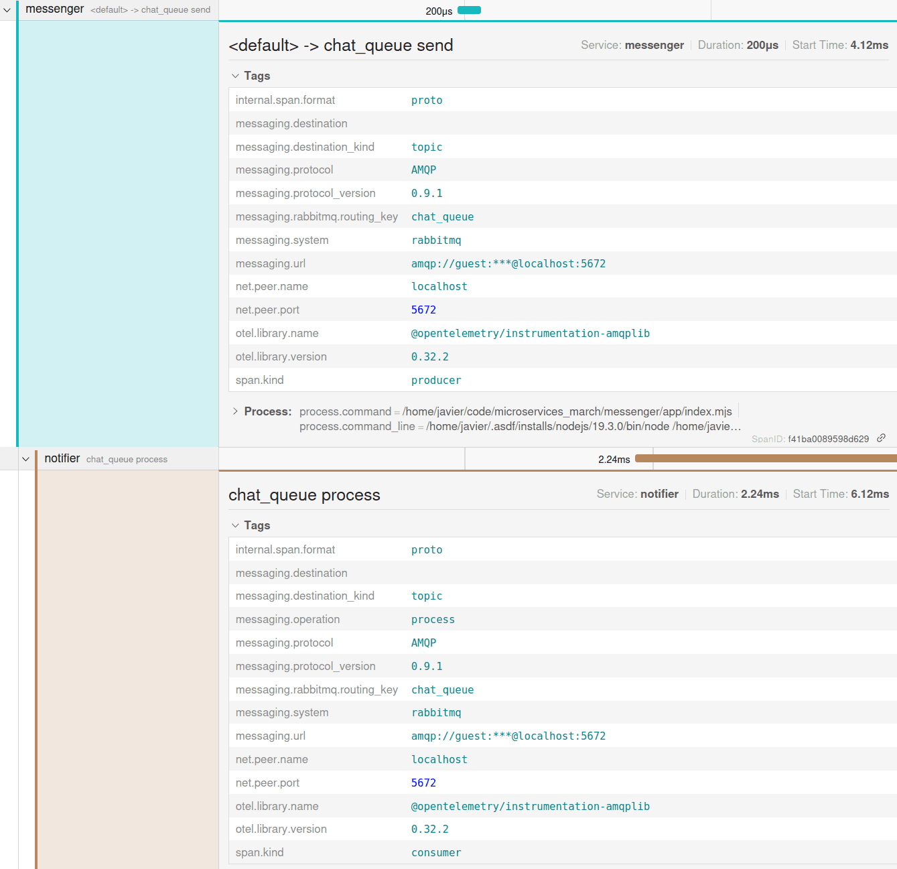
Task: Collapse the notifier span row chevron
Action: pos(25,458)
